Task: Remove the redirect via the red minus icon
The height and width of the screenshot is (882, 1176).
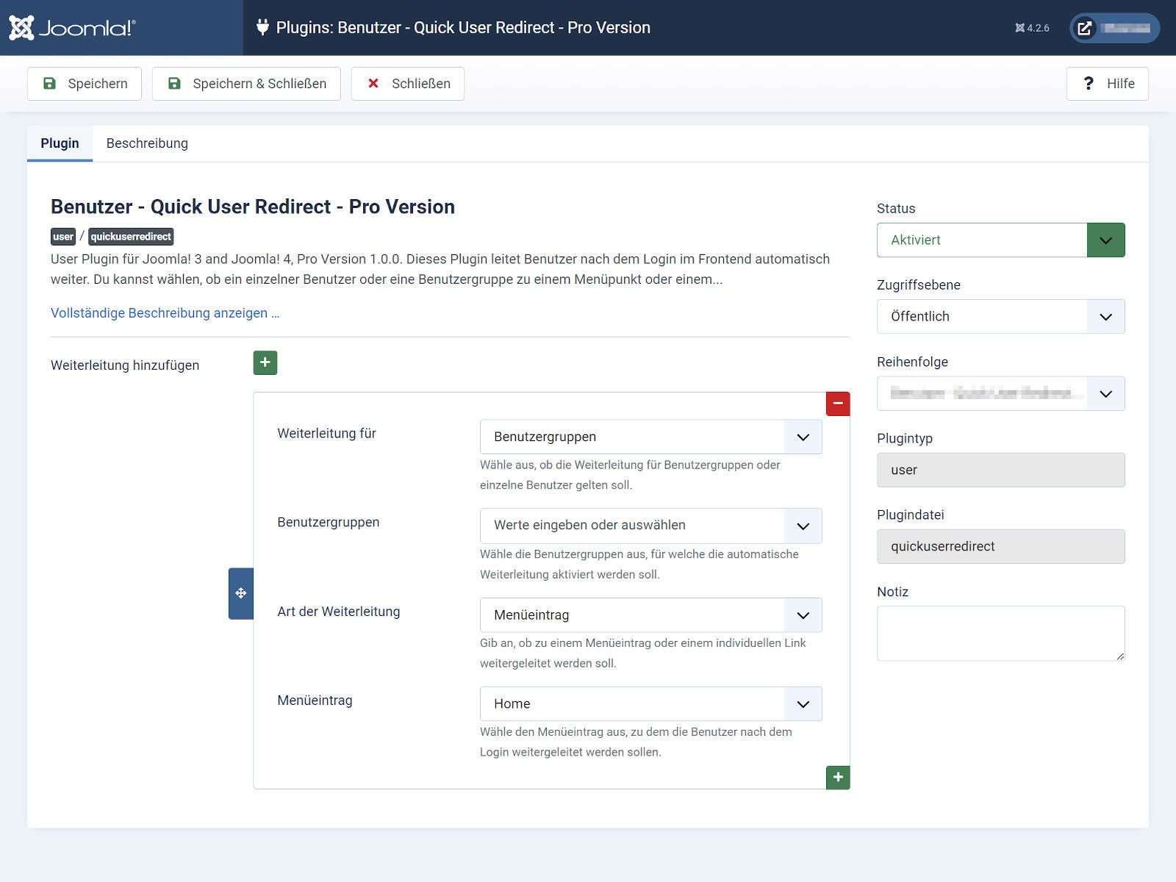Action: point(838,404)
